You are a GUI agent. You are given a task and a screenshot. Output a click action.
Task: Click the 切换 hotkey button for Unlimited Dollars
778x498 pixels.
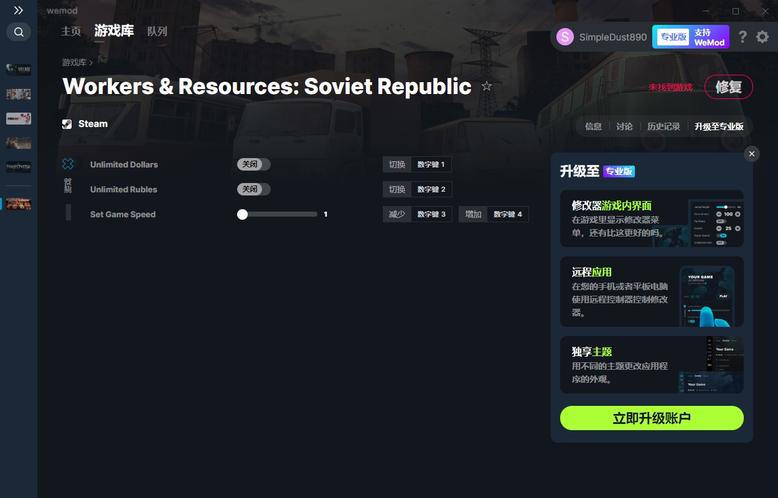click(x=397, y=164)
